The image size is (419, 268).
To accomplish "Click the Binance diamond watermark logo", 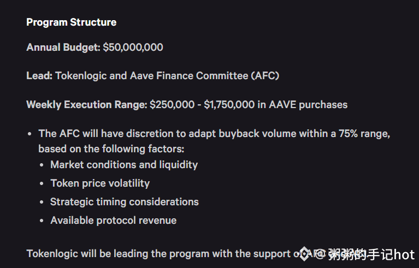I will click(304, 254).
